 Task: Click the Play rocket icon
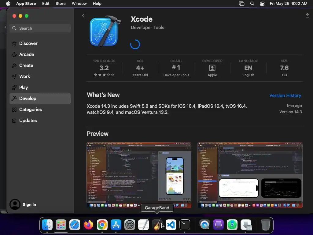point(14,87)
